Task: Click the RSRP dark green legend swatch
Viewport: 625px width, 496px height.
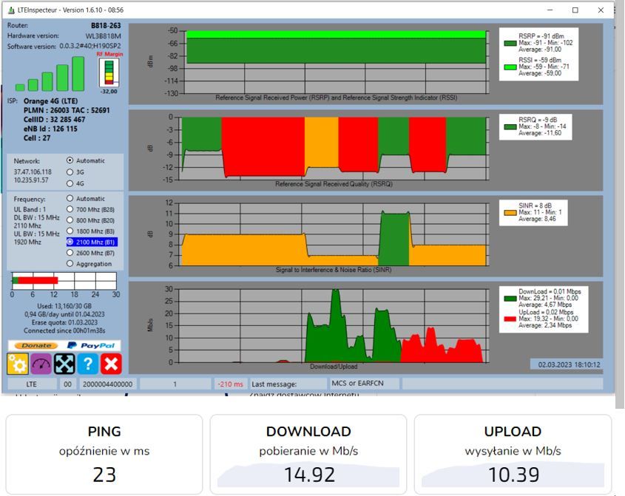Action: point(510,43)
